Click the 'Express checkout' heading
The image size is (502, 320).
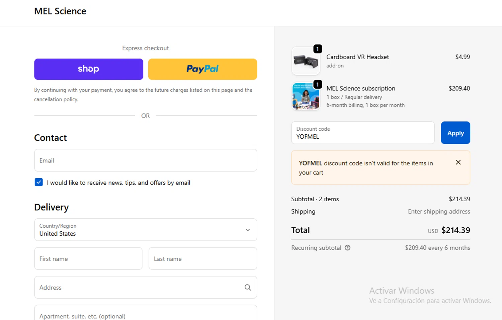146,48
